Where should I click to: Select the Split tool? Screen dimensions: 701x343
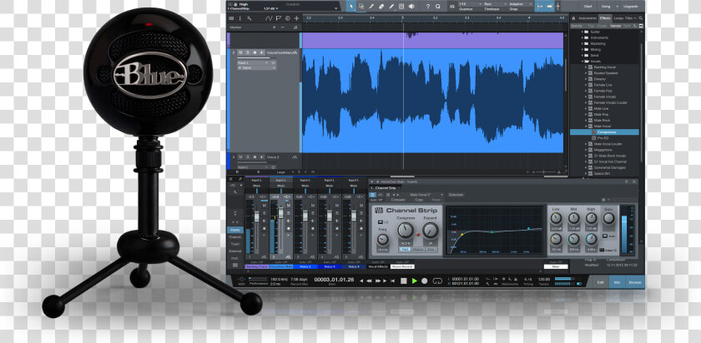point(371,6)
